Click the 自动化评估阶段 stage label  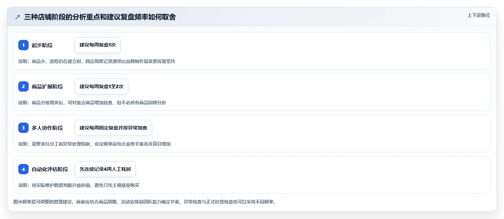point(50,169)
